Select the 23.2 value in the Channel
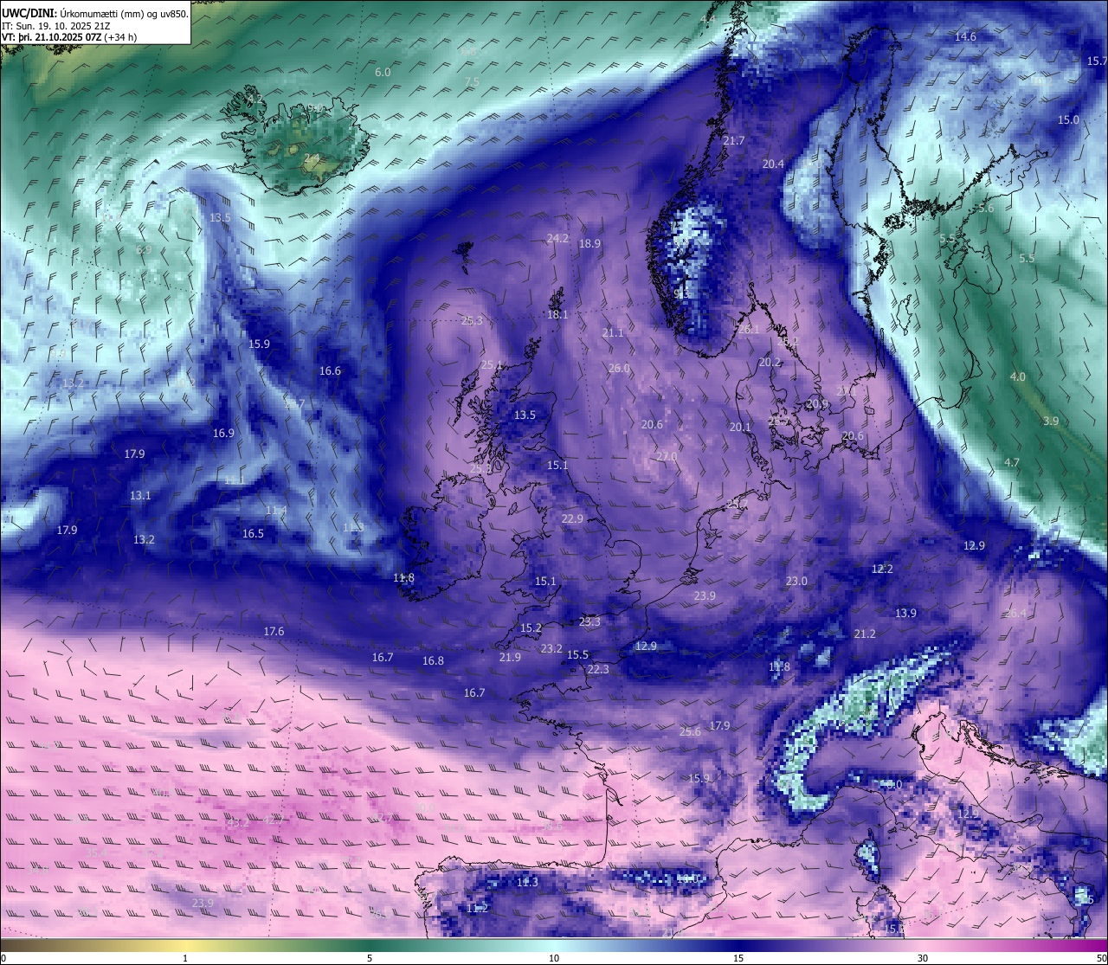The height and width of the screenshot is (965, 1108). pyautogui.click(x=551, y=648)
